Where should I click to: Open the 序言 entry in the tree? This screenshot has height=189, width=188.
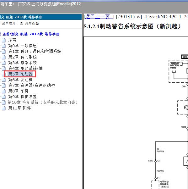12,40
